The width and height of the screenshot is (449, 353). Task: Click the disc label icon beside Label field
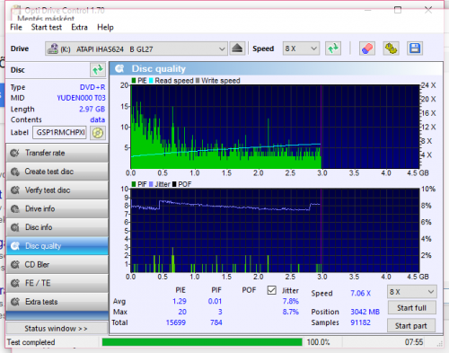pos(98,133)
